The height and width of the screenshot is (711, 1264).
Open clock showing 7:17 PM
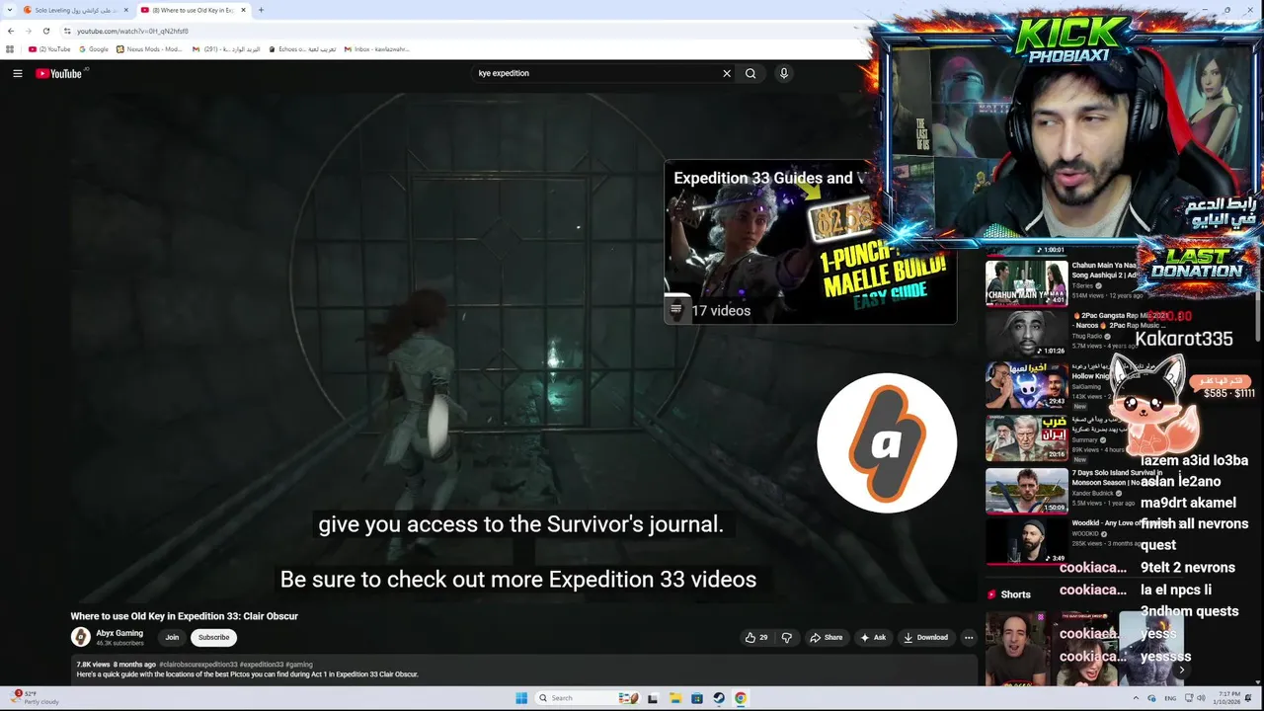click(1227, 698)
